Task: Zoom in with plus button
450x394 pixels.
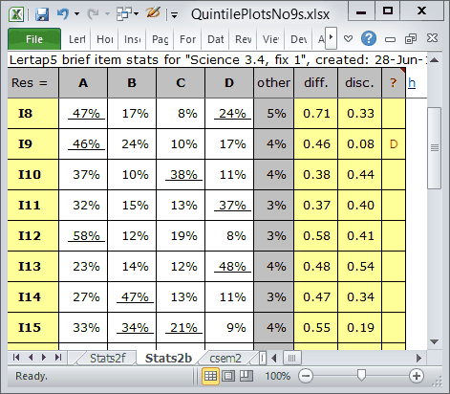Action: pyautogui.click(x=417, y=376)
